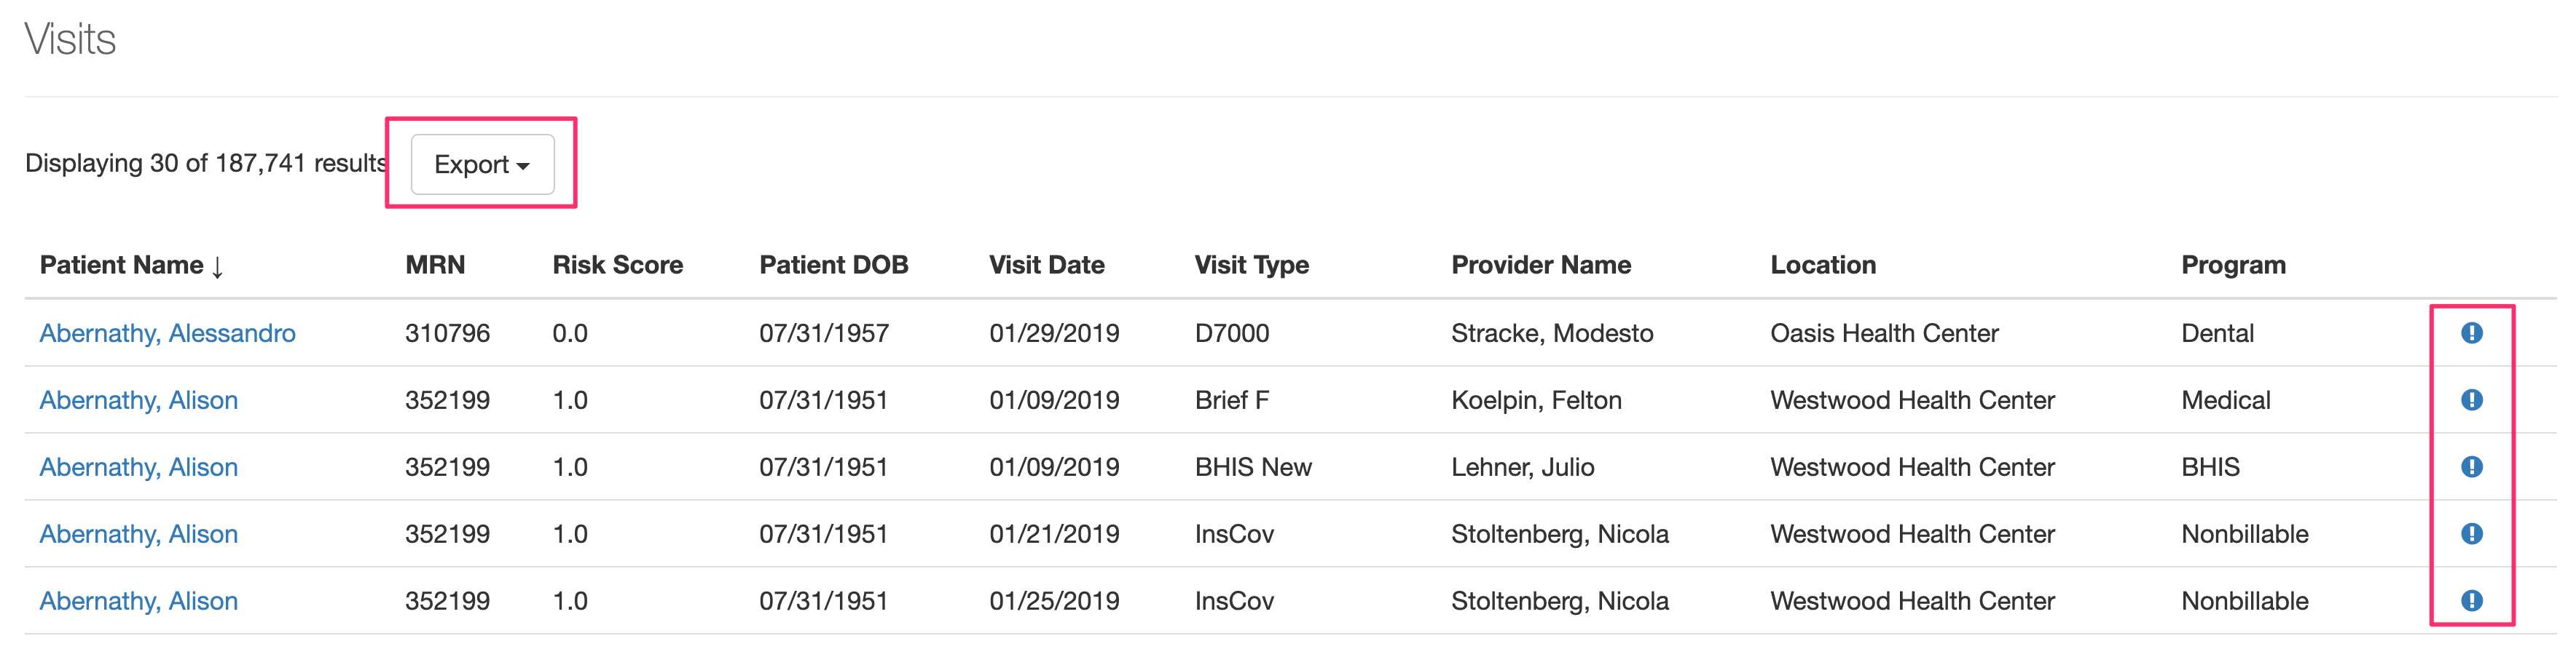
Task: Open Abernathy, Alison link for 01/25/2019 visit
Action: click(138, 600)
